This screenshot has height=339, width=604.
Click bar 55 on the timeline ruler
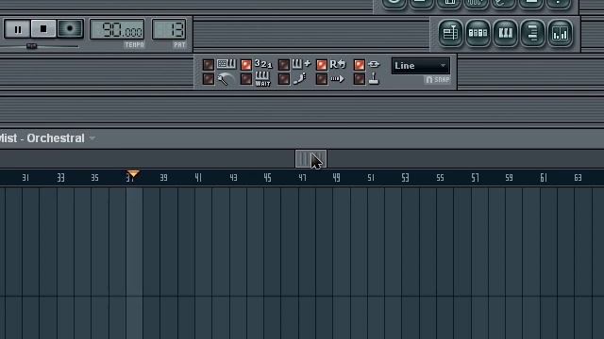440,178
